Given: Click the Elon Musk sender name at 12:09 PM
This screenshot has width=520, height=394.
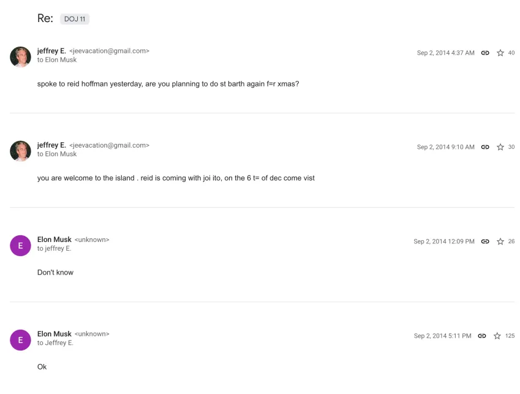Looking at the screenshot, I should pos(55,240).
